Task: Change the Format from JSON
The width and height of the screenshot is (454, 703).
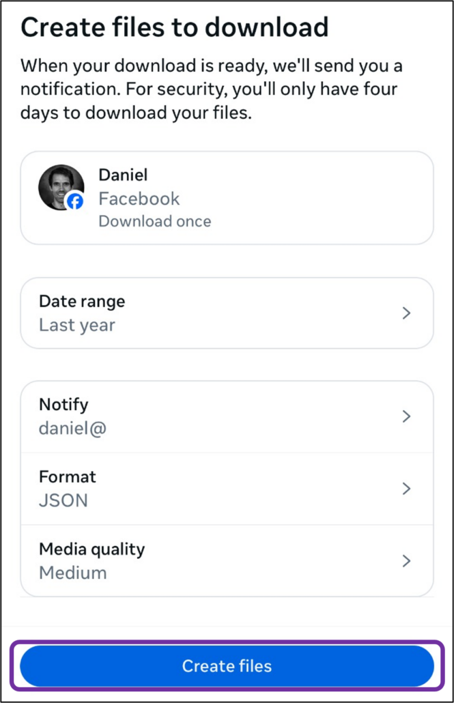Action: coord(227,488)
